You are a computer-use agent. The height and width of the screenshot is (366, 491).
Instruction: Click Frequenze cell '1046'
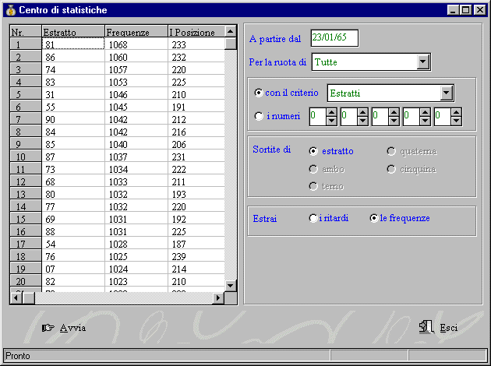pyautogui.click(x=136, y=94)
